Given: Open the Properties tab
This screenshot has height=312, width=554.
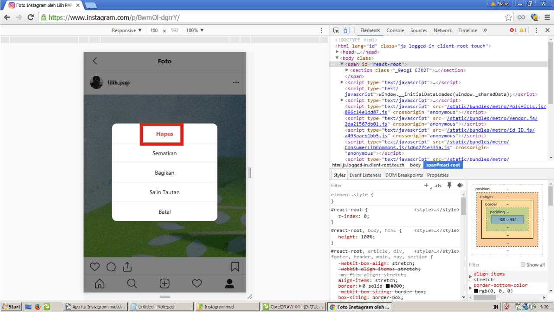Looking at the screenshot, I should pos(438,175).
